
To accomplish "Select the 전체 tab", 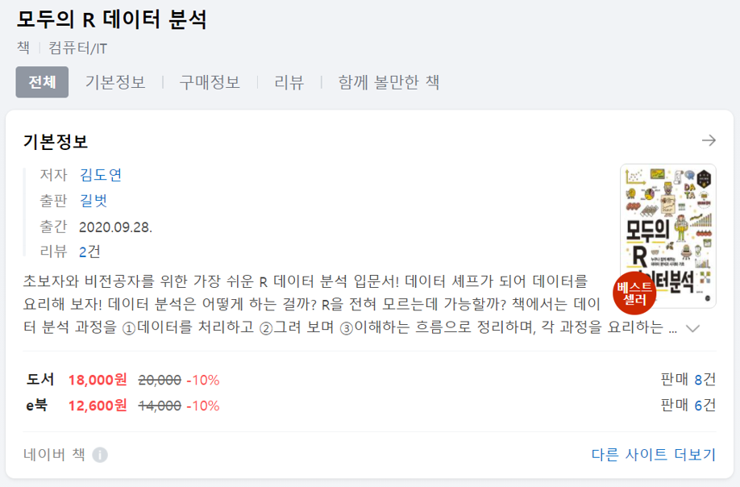I will [42, 82].
